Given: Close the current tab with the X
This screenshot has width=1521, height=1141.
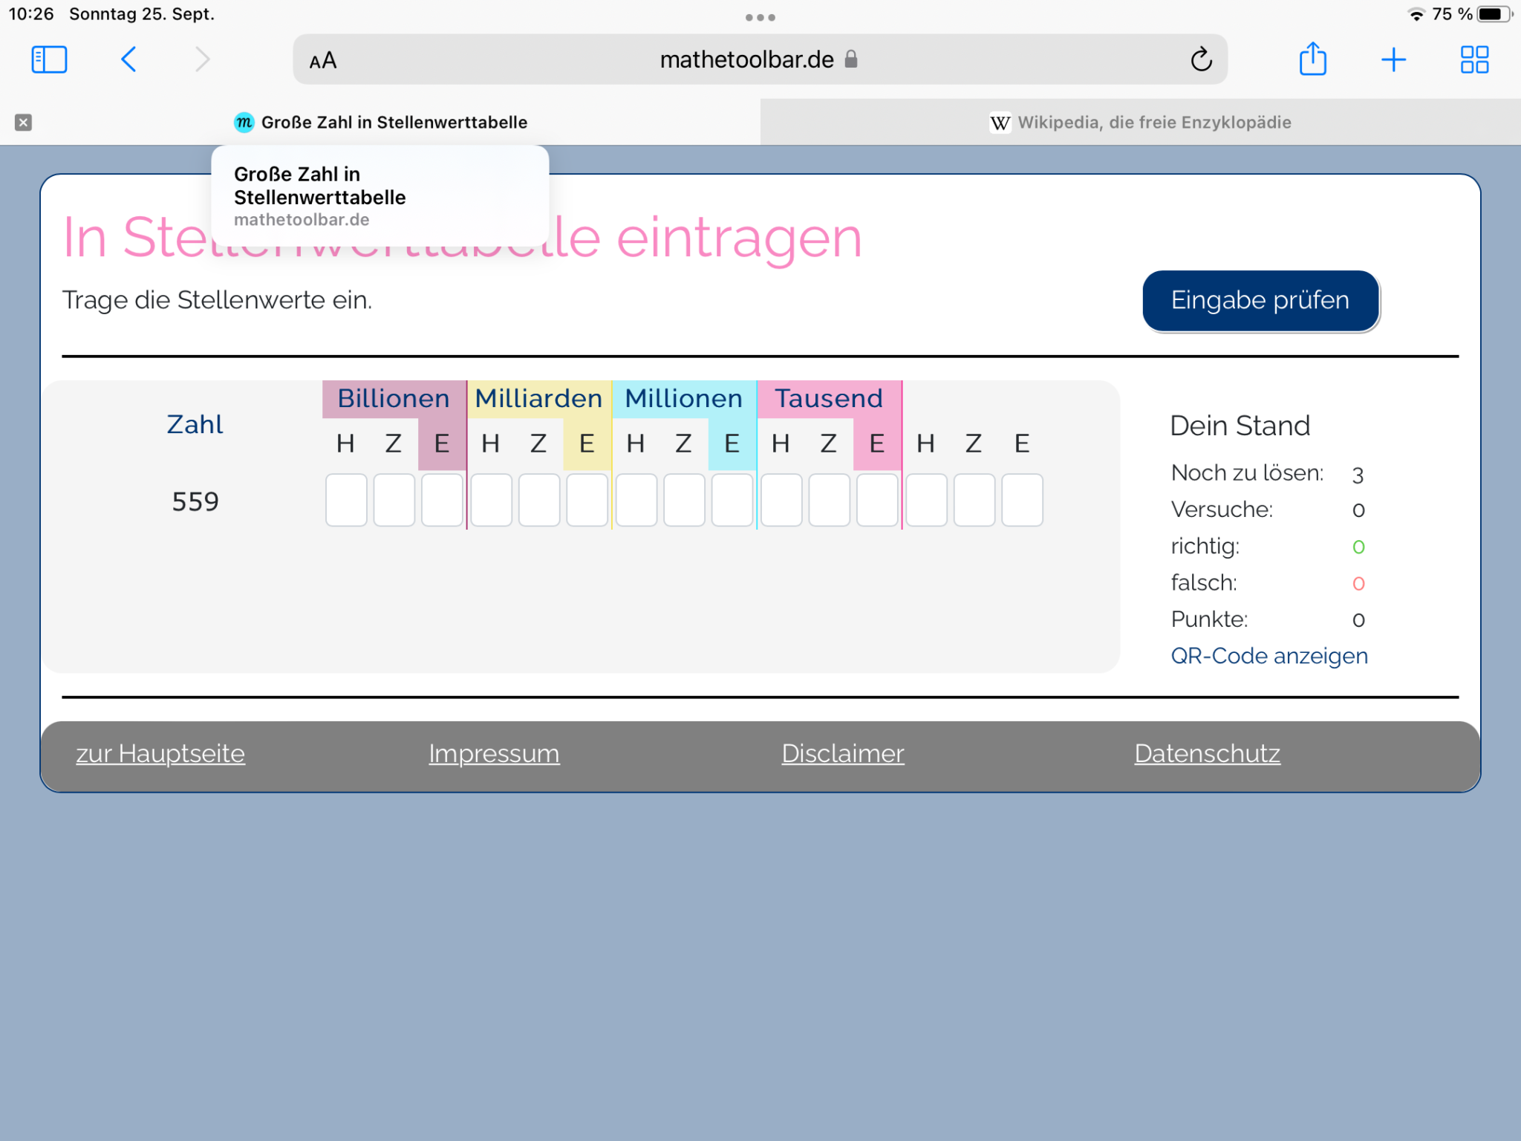Looking at the screenshot, I should 23,122.
